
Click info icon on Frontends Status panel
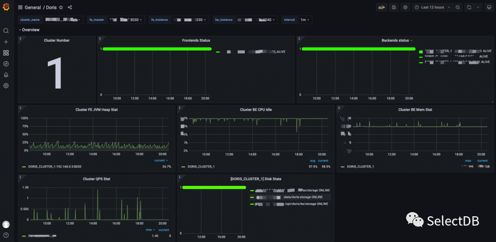pyautogui.click(x=100, y=38)
